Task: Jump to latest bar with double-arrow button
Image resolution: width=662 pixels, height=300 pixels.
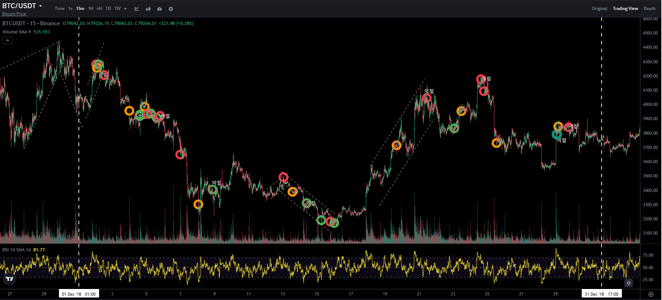Action: pyautogui.click(x=629, y=283)
